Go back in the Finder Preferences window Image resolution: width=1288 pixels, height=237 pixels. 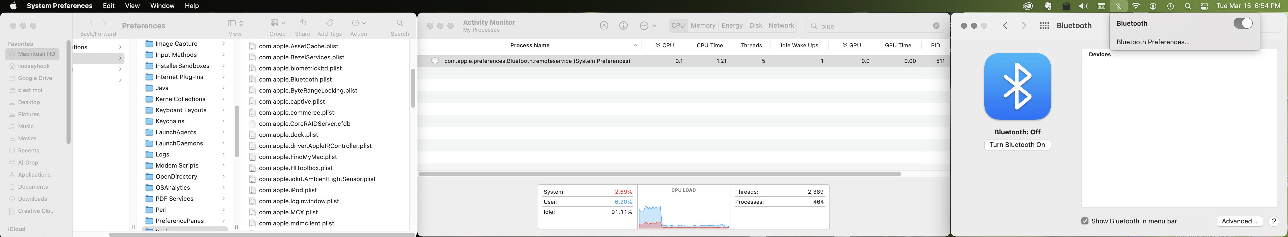pos(91,23)
